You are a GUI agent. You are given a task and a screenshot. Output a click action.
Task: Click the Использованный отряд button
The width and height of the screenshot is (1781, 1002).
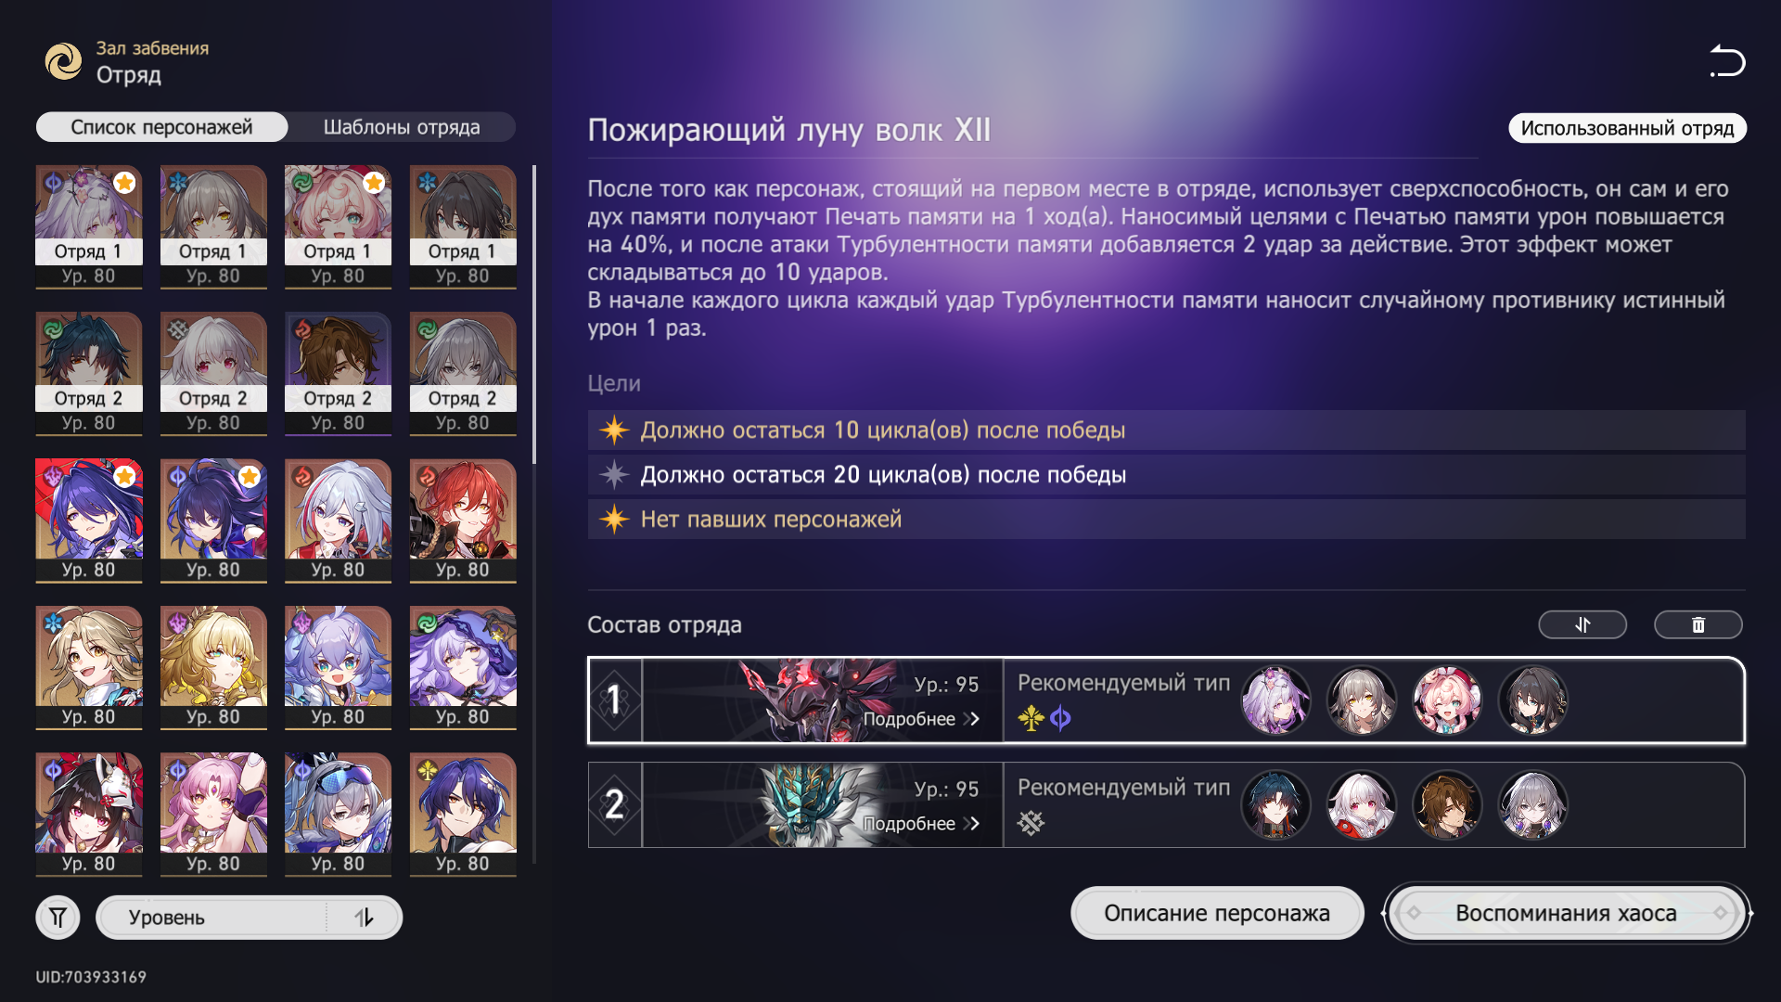pos(1627,128)
